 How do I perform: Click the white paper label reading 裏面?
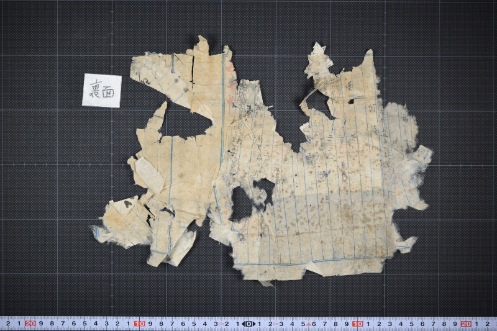pos(102,90)
